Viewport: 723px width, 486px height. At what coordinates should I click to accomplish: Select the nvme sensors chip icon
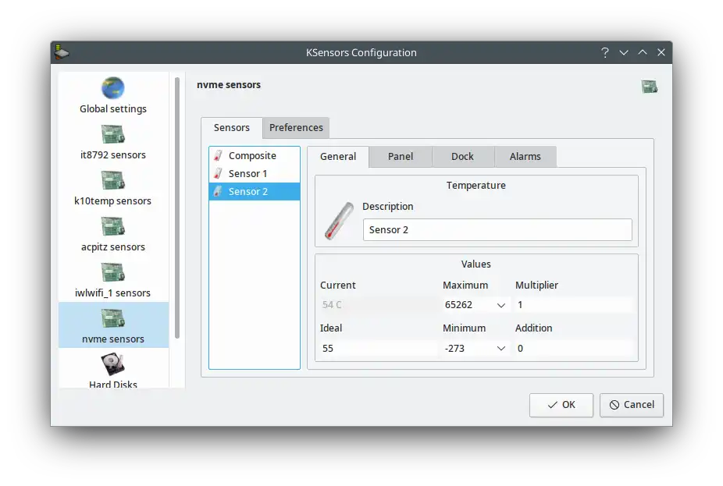click(113, 319)
